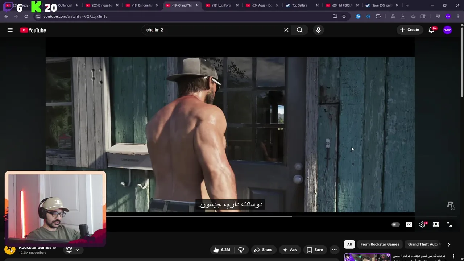Open the Rockstar Games channel name link
This screenshot has height=261, width=464.
coord(35,248)
